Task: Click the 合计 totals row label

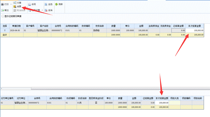Action: click(5, 35)
